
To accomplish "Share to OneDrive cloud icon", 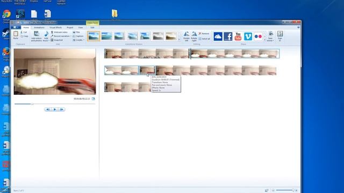I will [218, 36].
